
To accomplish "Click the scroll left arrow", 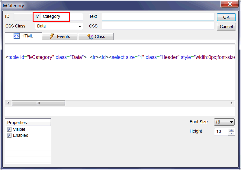I will pos(8,103).
